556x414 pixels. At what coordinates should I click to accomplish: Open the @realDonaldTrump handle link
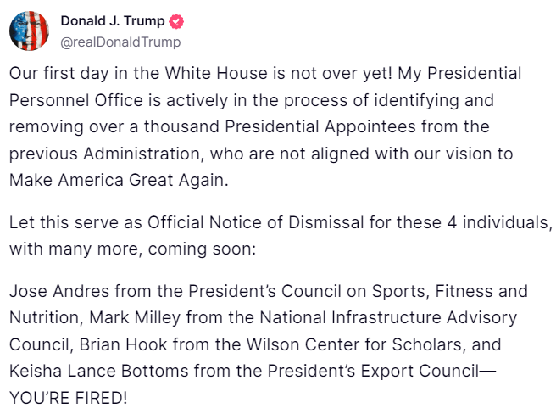click(120, 42)
